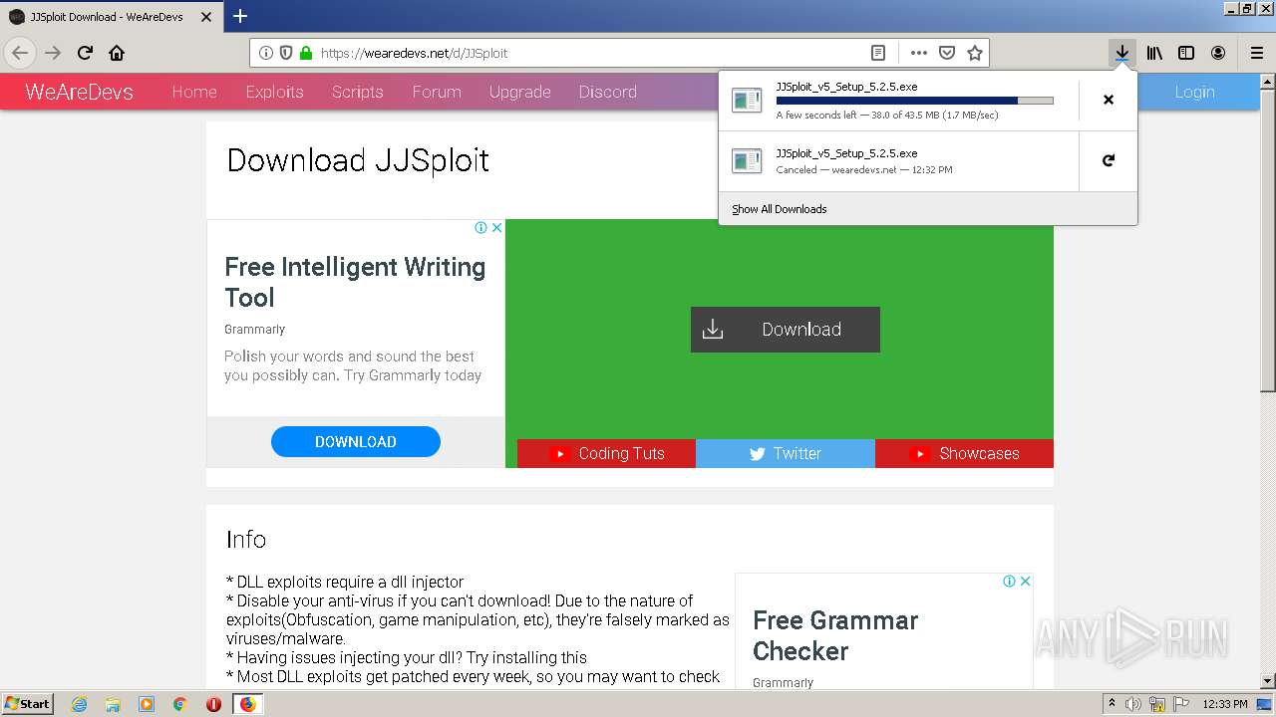Open tracking protection shield icon

coord(286,53)
